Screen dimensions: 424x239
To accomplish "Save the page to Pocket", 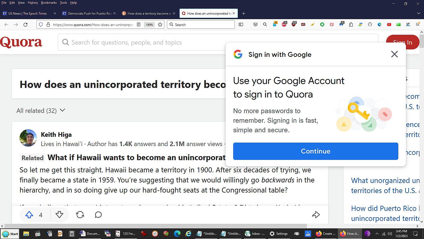I will (255, 24).
